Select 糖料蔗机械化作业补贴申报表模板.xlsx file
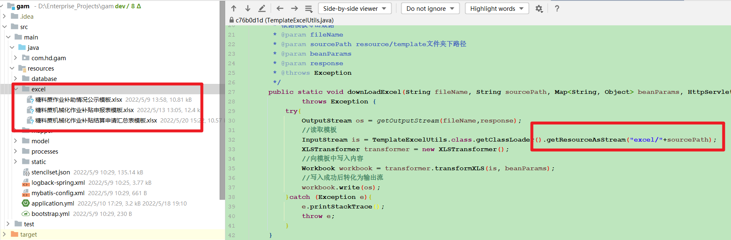The height and width of the screenshot is (240, 731). (x=84, y=110)
